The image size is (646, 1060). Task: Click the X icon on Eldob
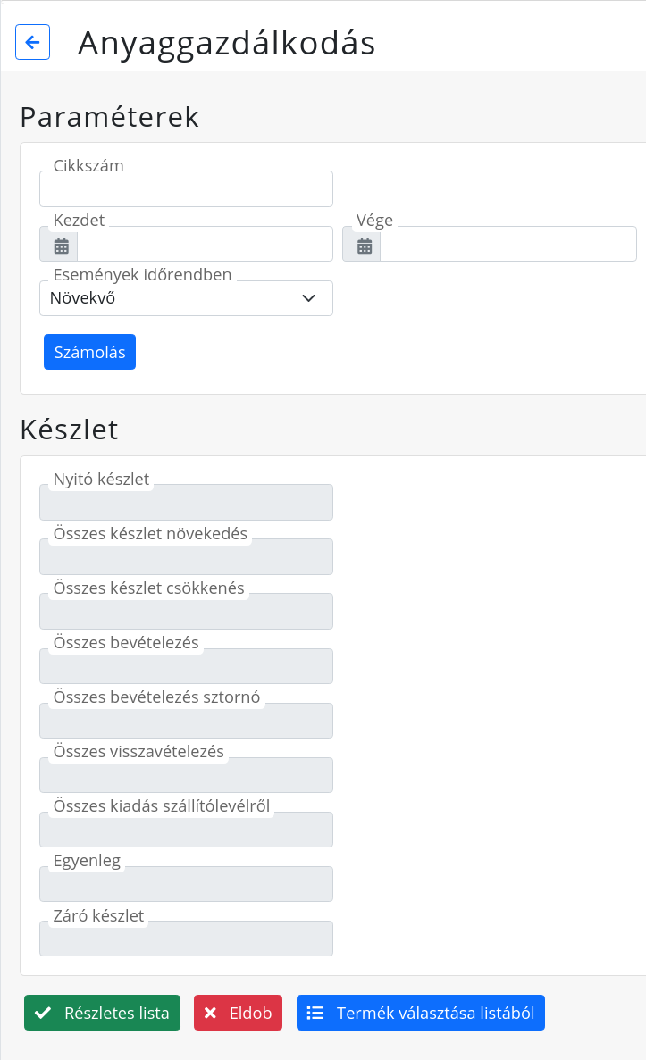tap(210, 1013)
